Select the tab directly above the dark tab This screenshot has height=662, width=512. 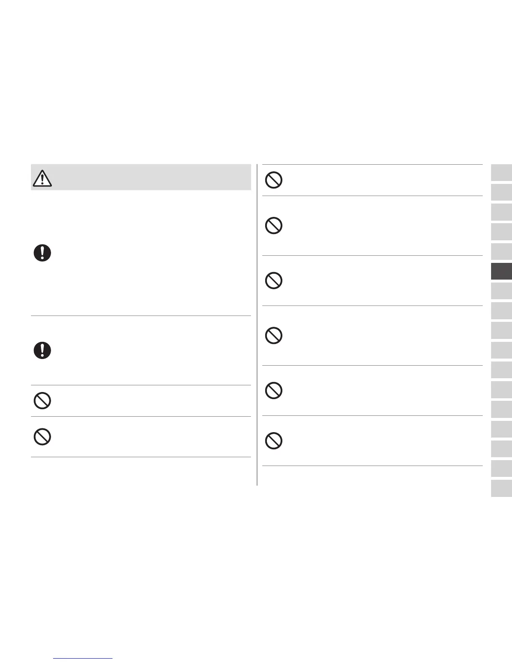[502, 252]
